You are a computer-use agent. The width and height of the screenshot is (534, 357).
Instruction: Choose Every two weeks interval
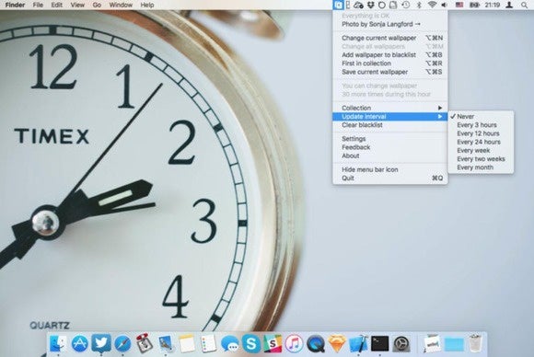click(x=481, y=159)
